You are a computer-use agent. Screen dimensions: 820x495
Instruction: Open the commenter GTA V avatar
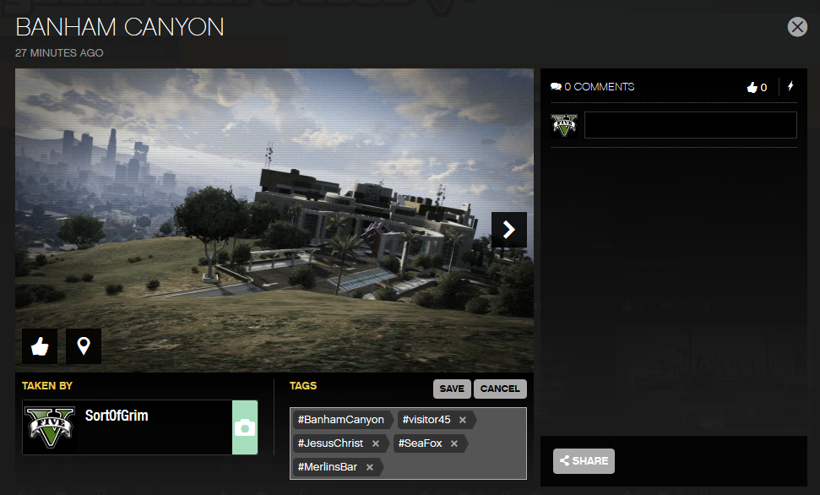(564, 125)
